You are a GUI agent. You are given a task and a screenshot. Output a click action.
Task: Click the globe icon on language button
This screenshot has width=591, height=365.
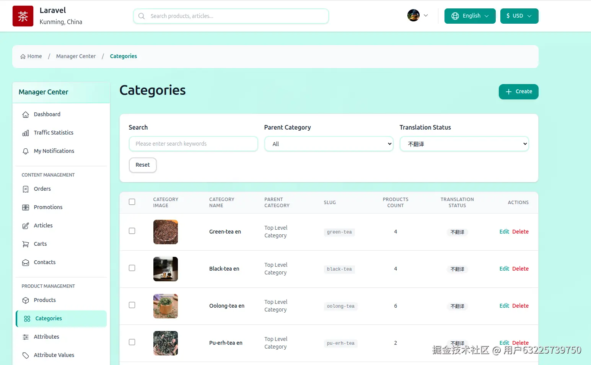click(x=455, y=16)
